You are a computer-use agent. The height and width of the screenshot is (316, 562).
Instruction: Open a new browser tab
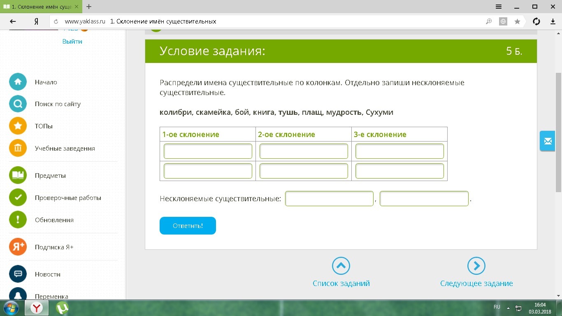pyautogui.click(x=89, y=7)
